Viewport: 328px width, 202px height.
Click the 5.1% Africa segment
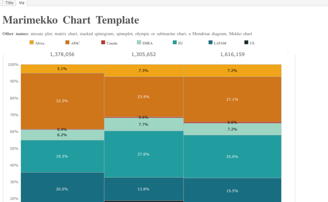point(62,69)
